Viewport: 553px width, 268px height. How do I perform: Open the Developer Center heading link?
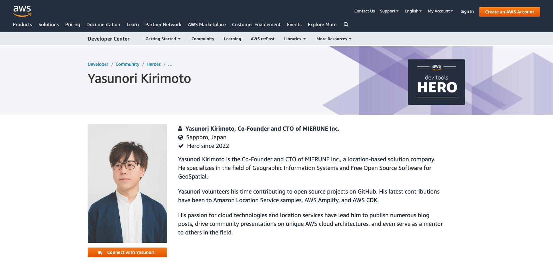[108, 39]
